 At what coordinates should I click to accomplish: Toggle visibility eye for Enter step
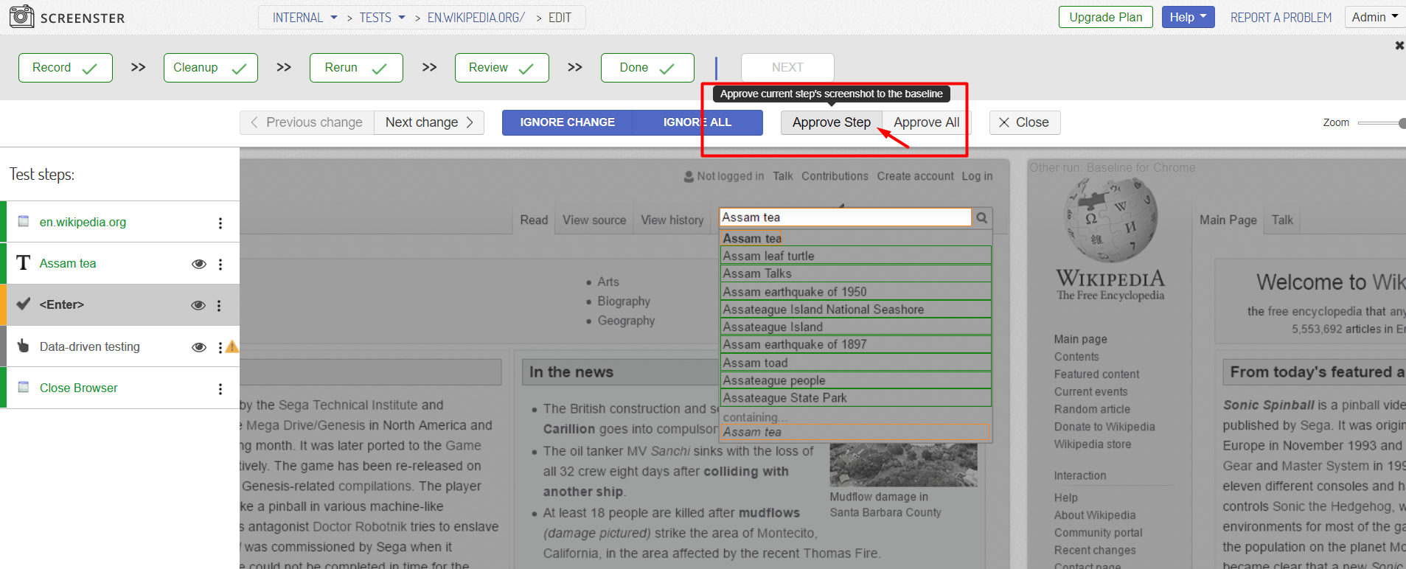click(198, 305)
